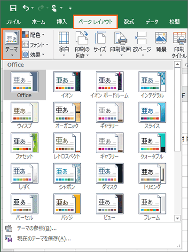
Task: Open the 余白 margins menu
Action: pyautogui.click(x=64, y=44)
